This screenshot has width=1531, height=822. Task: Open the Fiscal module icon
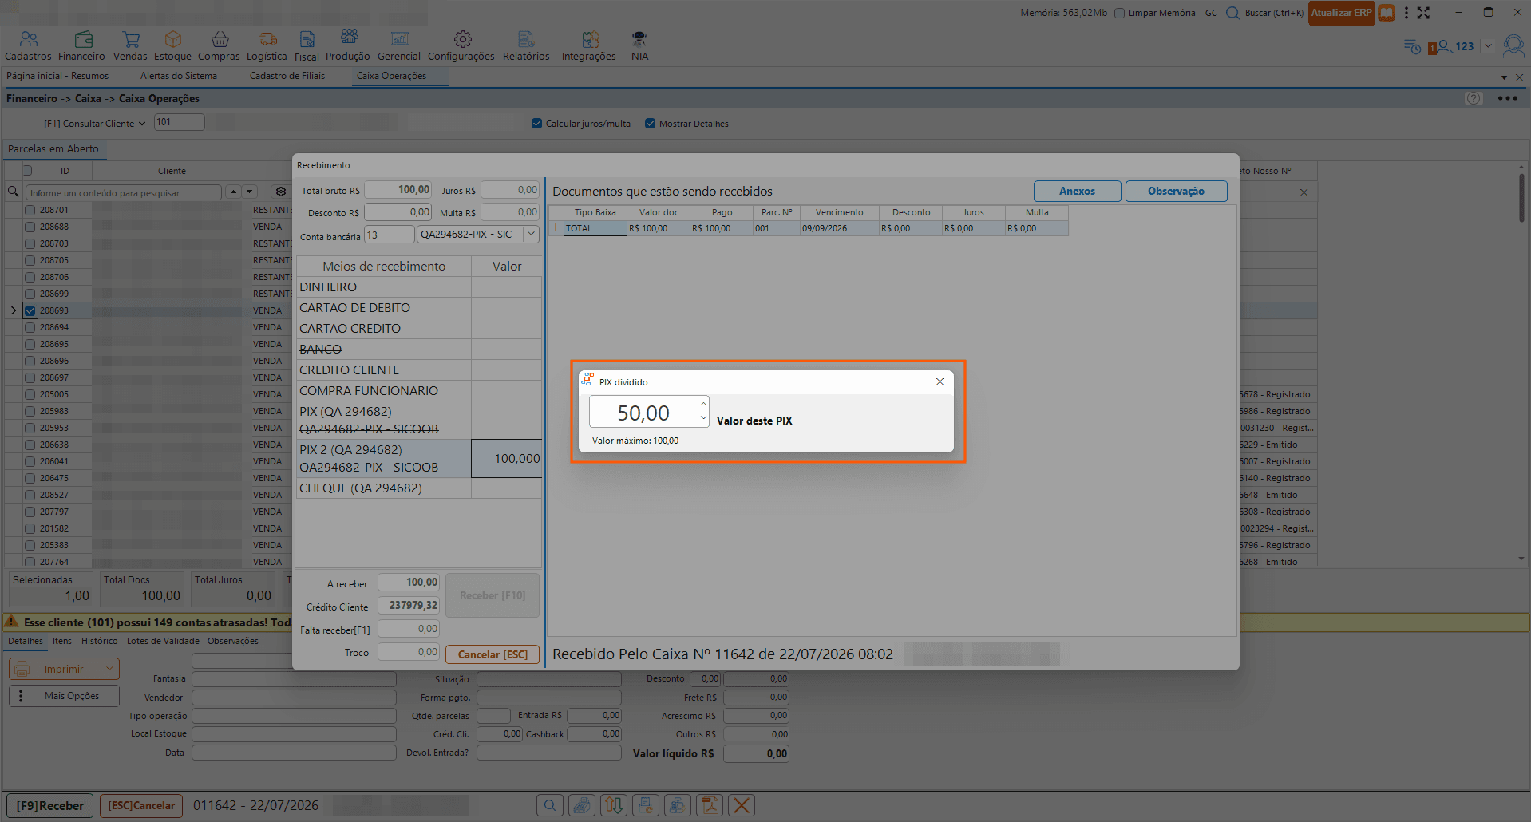coord(307,39)
